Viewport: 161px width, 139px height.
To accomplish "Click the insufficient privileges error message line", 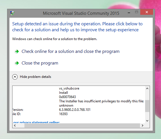I will point(101,101).
